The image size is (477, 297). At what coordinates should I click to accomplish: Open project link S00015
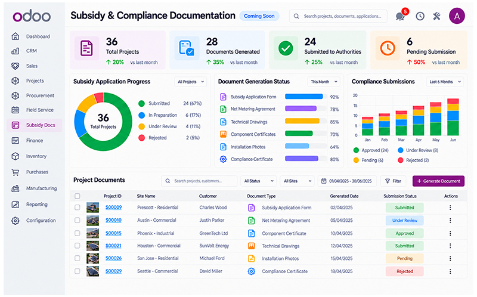(x=113, y=233)
